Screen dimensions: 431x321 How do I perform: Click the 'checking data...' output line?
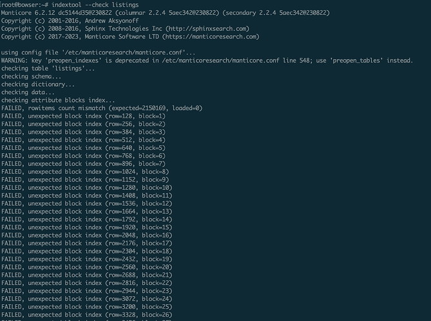[x=28, y=93]
